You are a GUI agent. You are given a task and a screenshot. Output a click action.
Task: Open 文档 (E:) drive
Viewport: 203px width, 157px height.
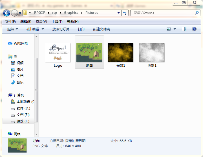(x=20, y=115)
